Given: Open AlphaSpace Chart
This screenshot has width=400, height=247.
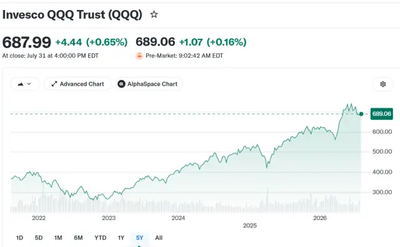Looking at the screenshot, I should coord(149,84).
